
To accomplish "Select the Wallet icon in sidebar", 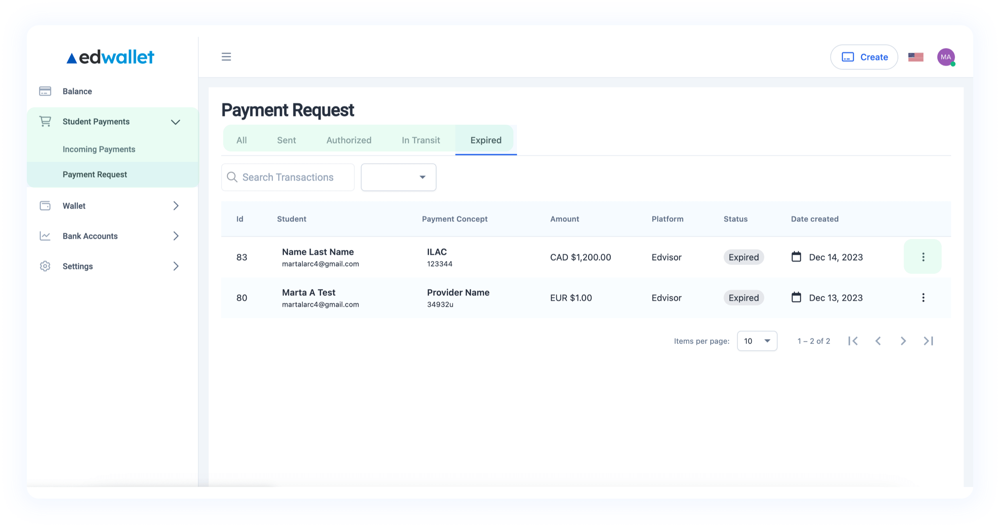I will pyautogui.click(x=45, y=206).
